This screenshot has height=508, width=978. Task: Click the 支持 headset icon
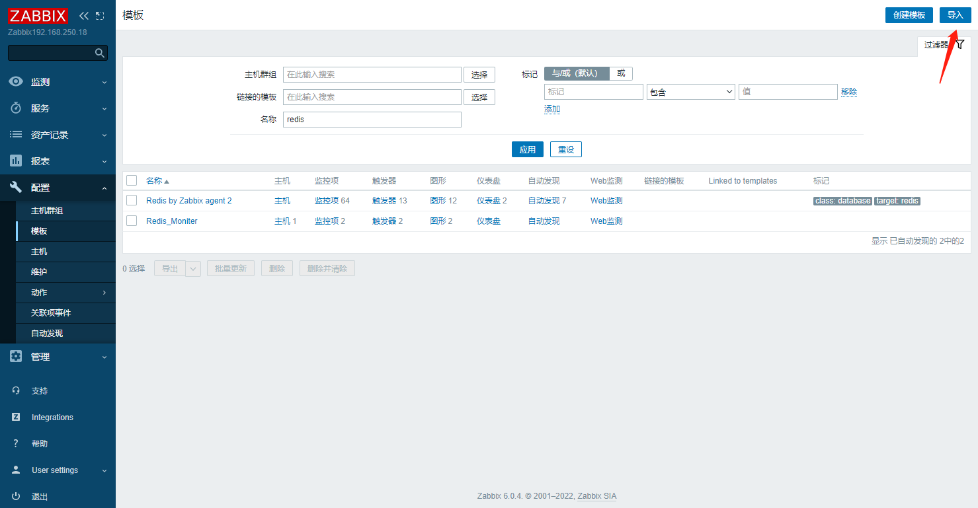(16, 391)
